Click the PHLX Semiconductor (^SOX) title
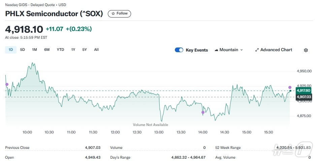The width and height of the screenshot is (316, 161). pos(54,14)
